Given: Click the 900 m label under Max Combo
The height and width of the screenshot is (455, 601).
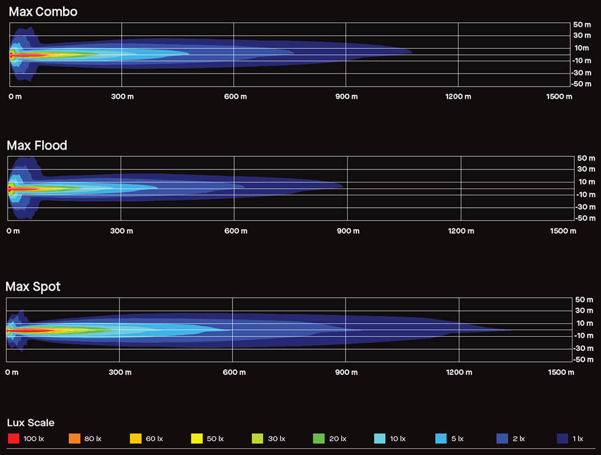Looking at the screenshot, I should (347, 96).
